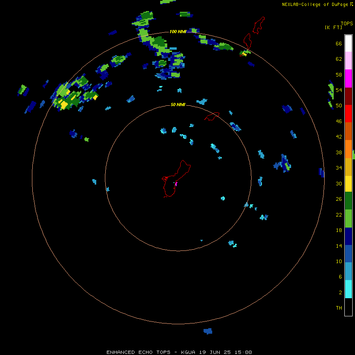Click the 6 legend value
The height and width of the screenshot is (355, 355).
[340, 277]
